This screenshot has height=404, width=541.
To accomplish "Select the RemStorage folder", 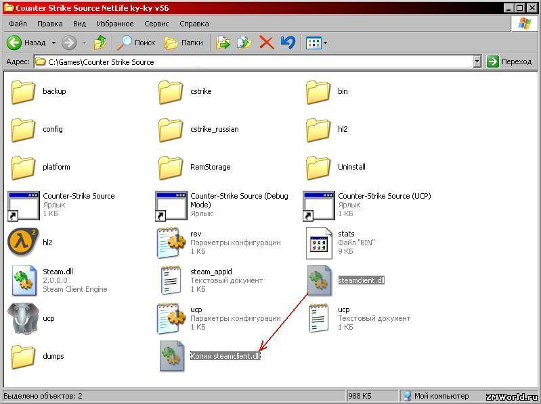I will (194, 168).
